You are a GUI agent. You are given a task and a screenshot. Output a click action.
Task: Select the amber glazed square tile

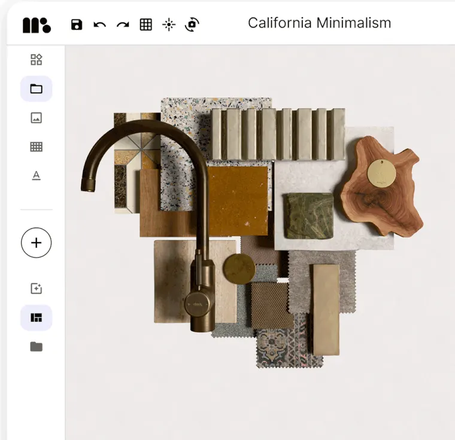click(x=238, y=201)
